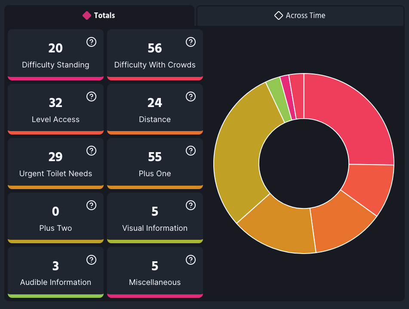The height and width of the screenshot is (309, 409).
Task: Click the value 56 in the totals
Action: [x=155, y=48]
